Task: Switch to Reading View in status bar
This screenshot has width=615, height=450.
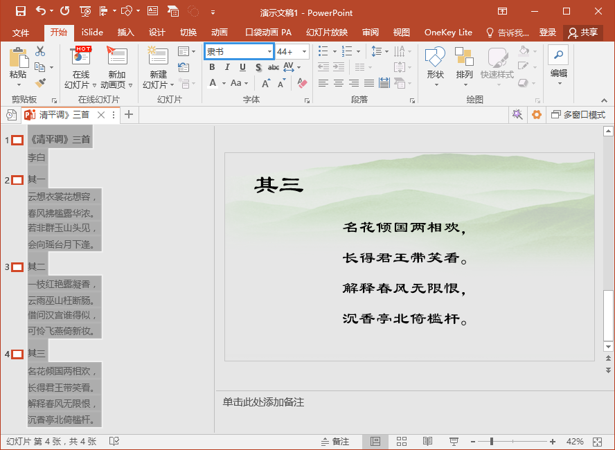Action: coord(428,442)
